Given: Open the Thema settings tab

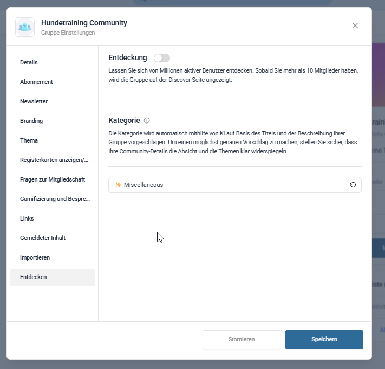Looking at the screenshot, I should point(29,140).
